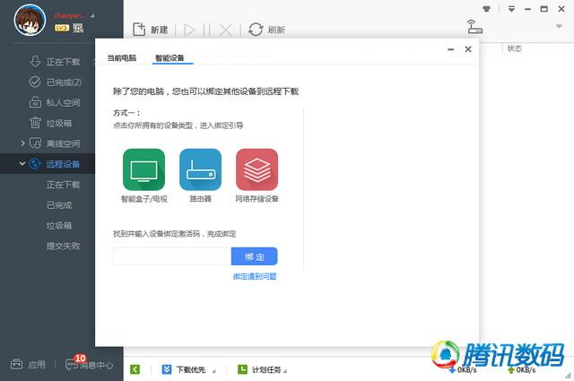Select the 路由器 router device icon
The width and height of the screenshot is (574, 381).
(200, 169)
